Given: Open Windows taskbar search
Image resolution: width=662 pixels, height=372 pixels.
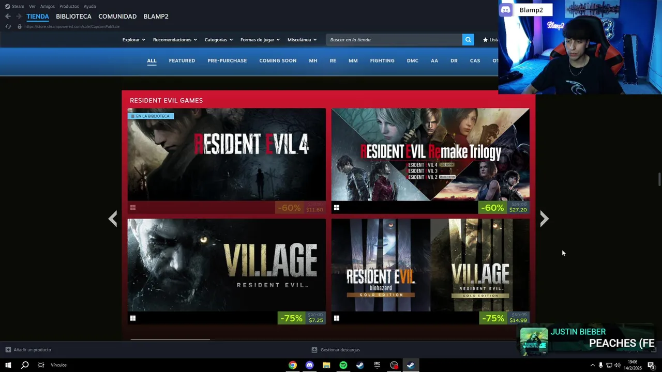Looking at the screenshot, I should coord(24,365).
